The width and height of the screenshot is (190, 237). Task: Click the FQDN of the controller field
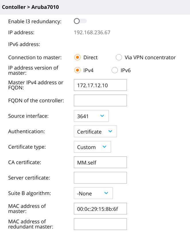tap(100, 100)
